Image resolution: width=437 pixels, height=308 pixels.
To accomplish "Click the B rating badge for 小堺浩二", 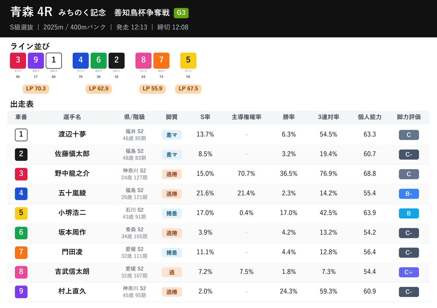I will (409, 214).
